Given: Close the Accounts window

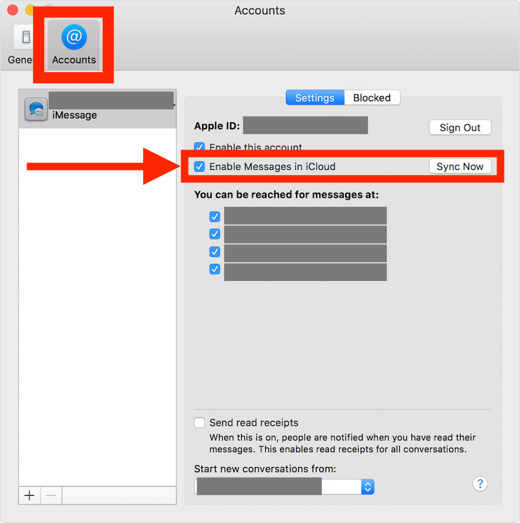Looking at the screenshot, I should [x=12, y=10].
